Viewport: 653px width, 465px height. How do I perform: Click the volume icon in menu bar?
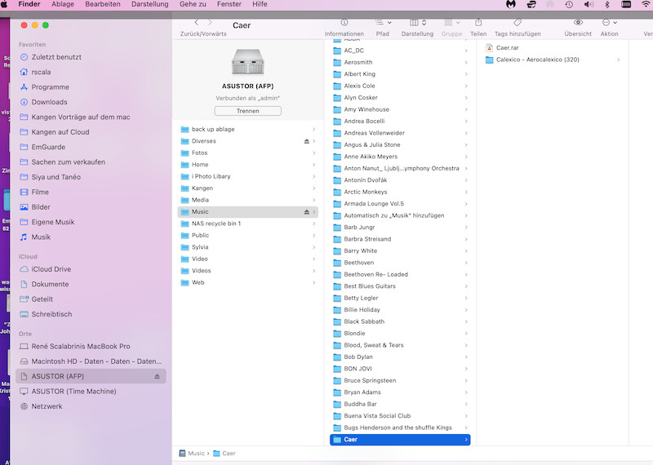click(x=589, y=4)
